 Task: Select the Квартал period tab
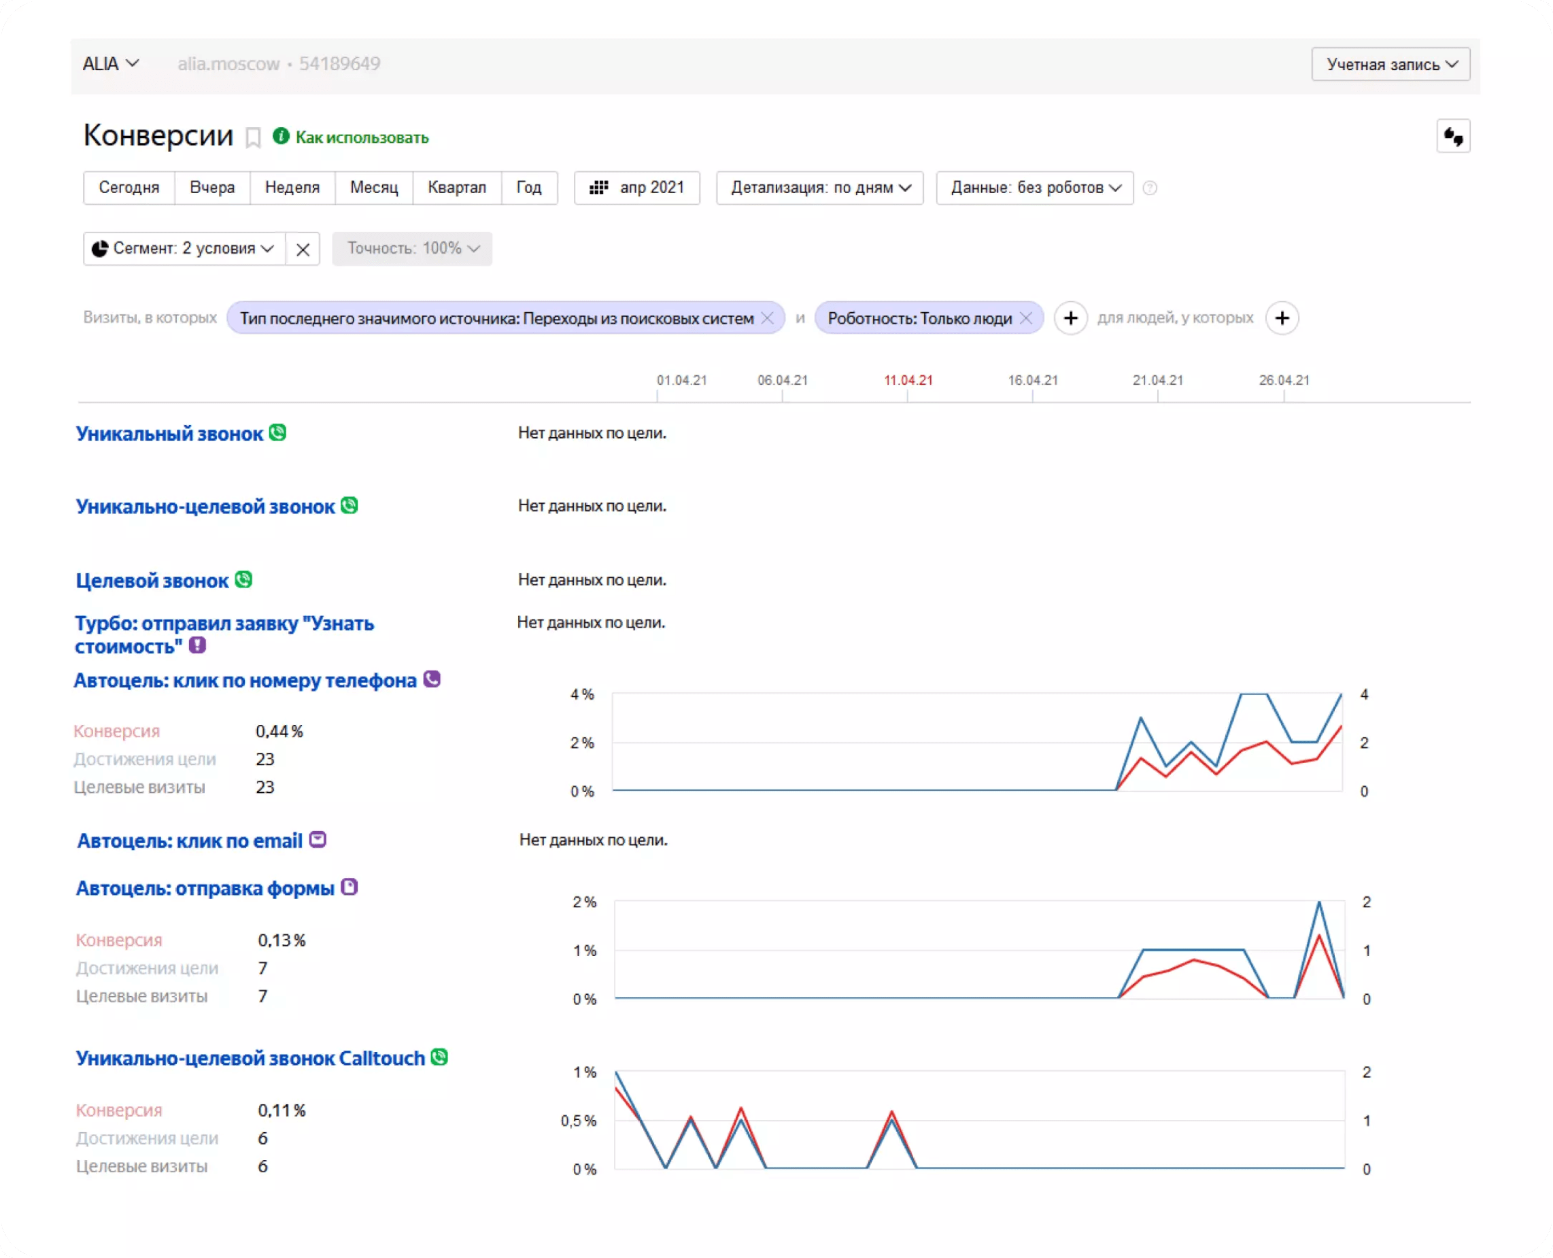point(456,188)
